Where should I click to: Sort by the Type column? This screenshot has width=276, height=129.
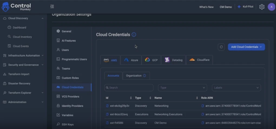coord(150,98)
